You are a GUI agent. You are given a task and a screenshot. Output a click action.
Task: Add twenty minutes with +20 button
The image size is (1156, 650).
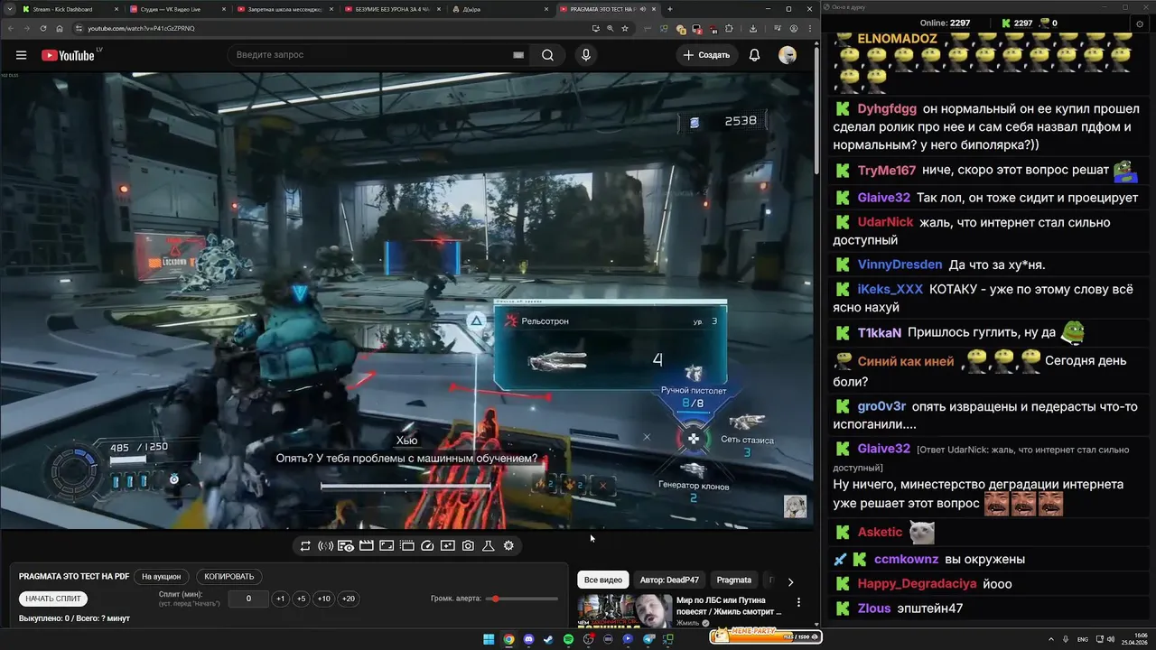(348, 599)
